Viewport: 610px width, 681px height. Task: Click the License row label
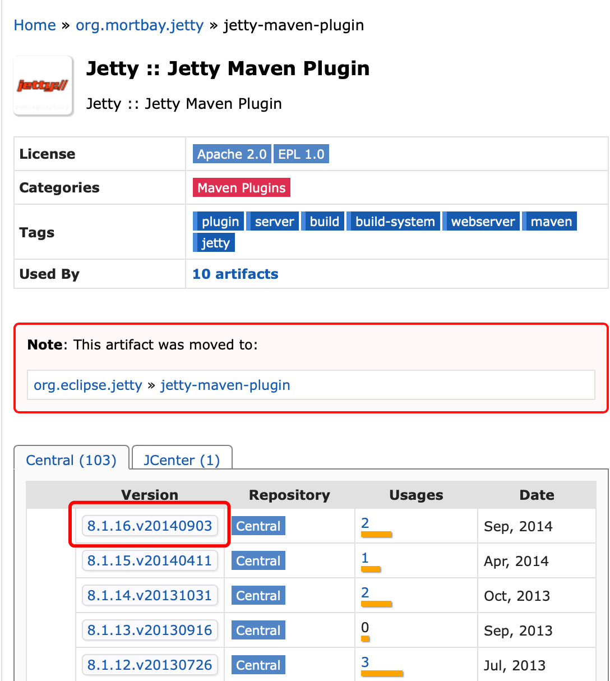pyautogui.click(x=47, y=154)
